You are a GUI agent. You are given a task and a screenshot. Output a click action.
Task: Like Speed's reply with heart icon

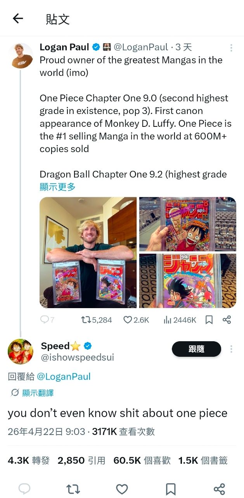click(x=122, y=489)
